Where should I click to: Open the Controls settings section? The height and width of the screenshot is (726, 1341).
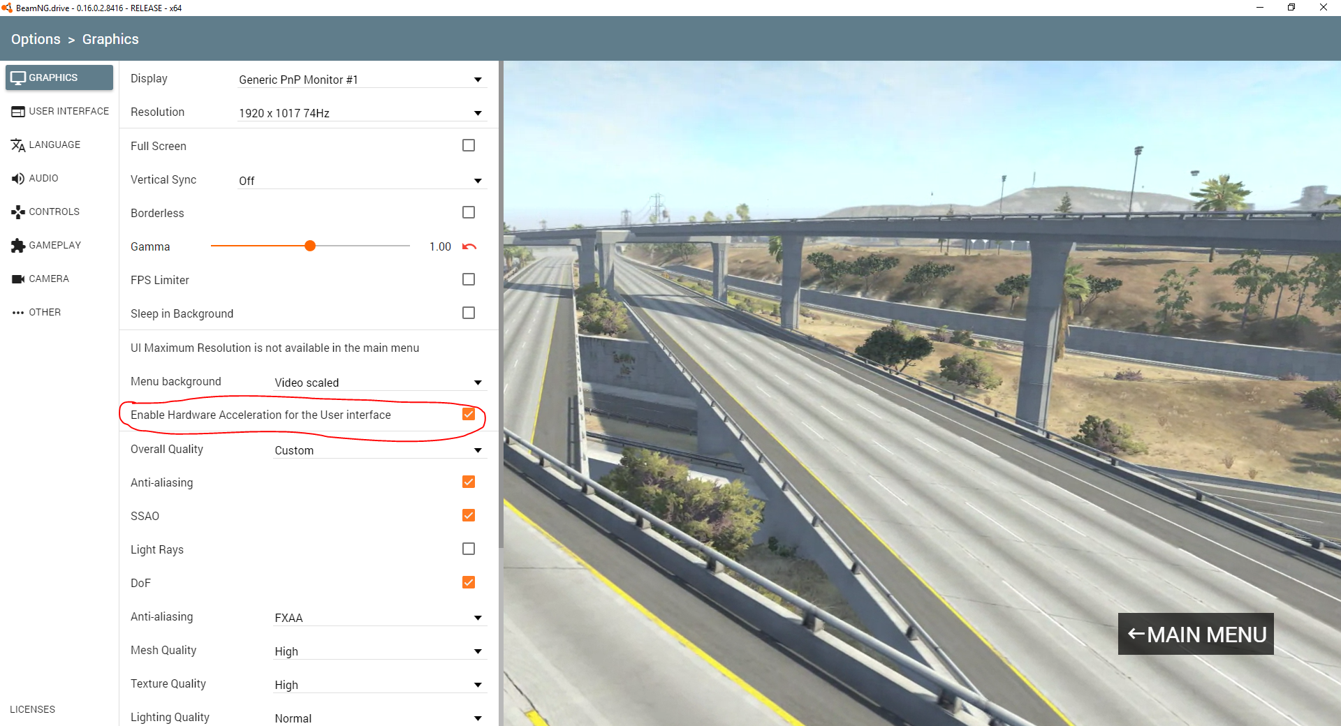[x=59, y=212]
